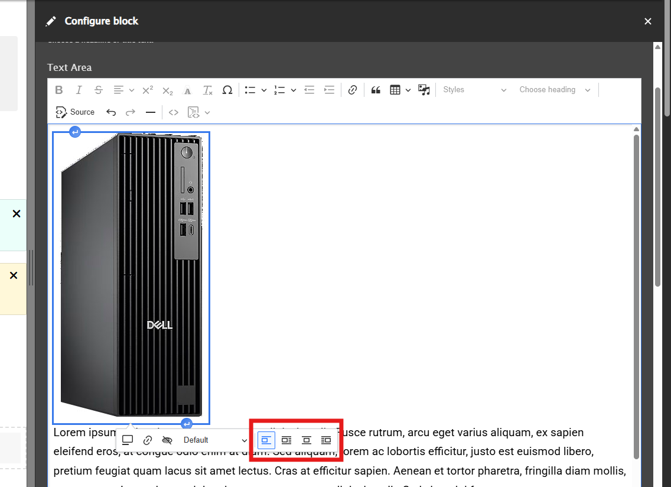This screenshot has width=671, height=487.
Task: Click the editor content scrollbar thumb
Action: [636, 297]
